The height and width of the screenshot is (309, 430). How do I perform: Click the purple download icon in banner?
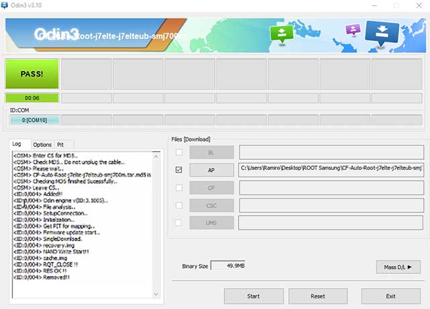point(353,30)
